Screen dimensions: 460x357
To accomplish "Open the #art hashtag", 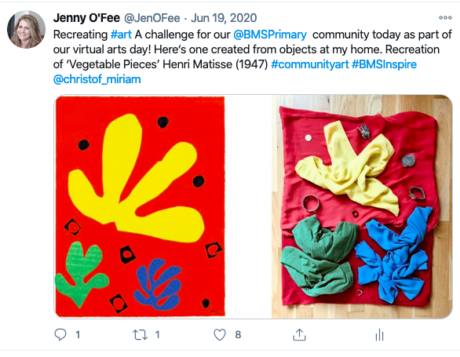I will point(121,35).
